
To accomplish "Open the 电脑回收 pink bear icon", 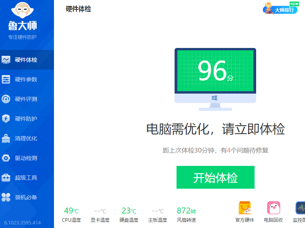I will [273, 208].
